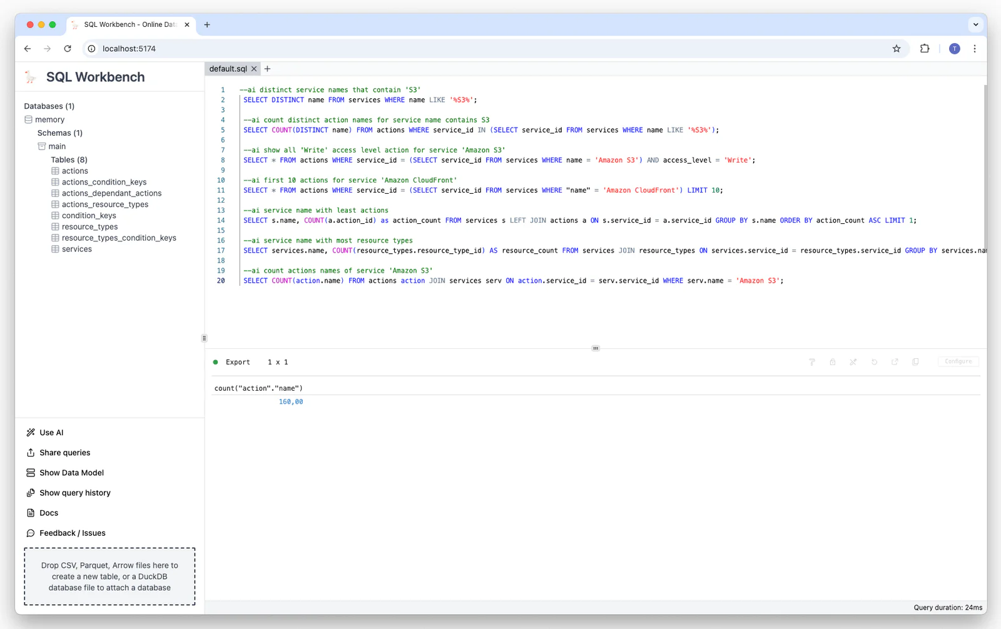Click the sidebar vertical resize handle

(x=204, y=338)
